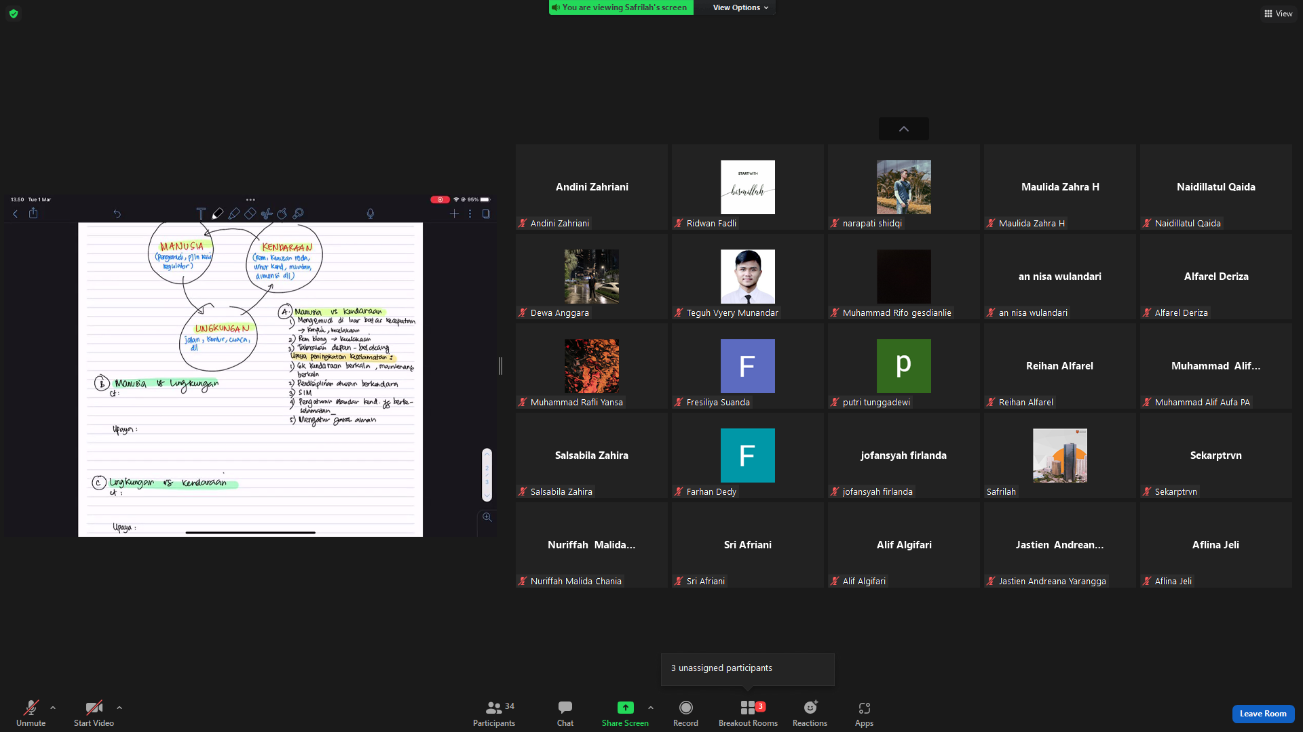Click the divider handle beside shared screen
Image resolution: width=1303 pixels, height=732 pixels.
point(501,366)
